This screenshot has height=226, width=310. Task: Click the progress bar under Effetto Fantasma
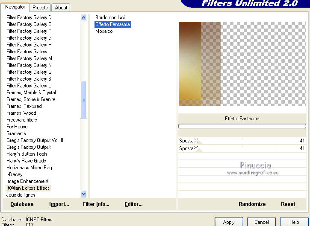coord(242,126)
